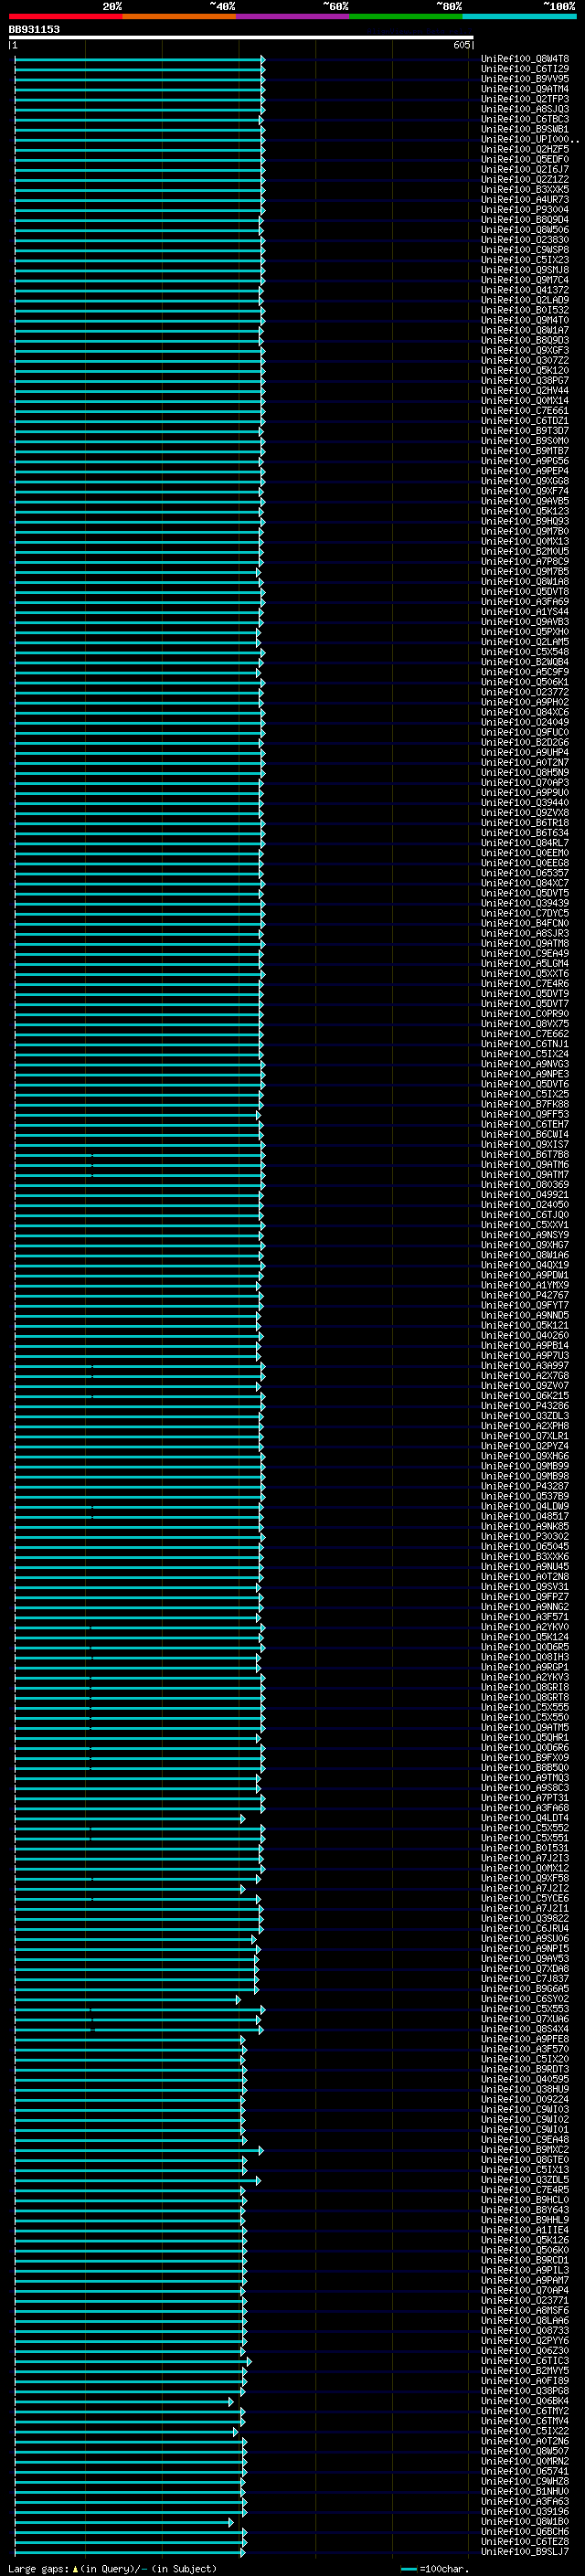The image size is (585, 2576).
Task: Select the UniRef100_Q70AP4 label
Action: click(x=524, y=2290)
